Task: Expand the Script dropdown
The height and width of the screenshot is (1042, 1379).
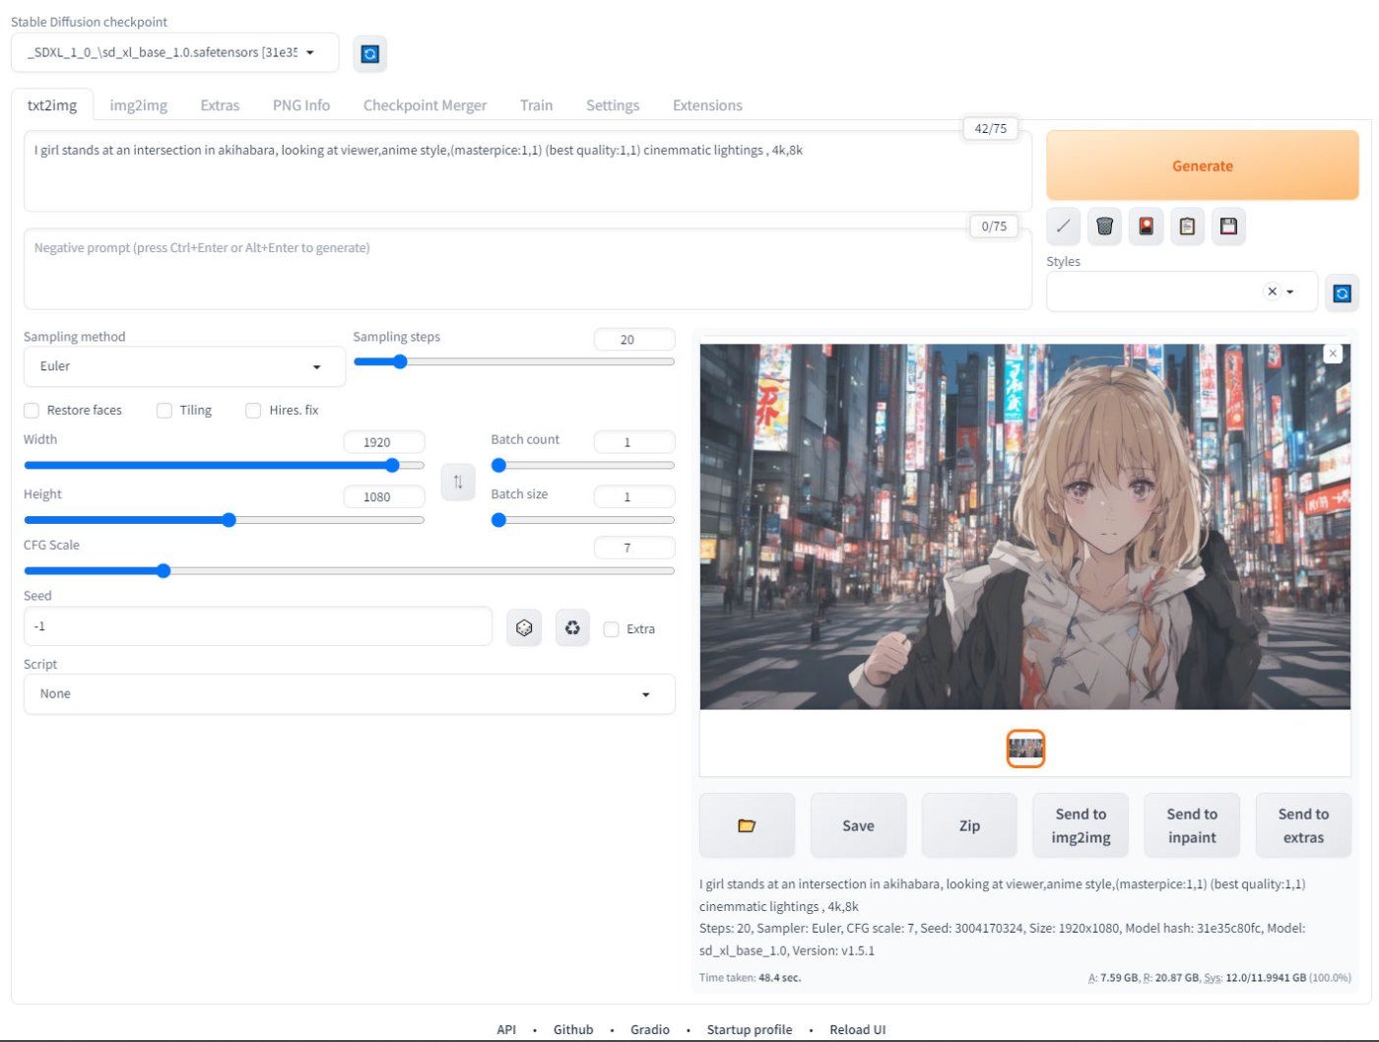Action: tap(349, 694)
